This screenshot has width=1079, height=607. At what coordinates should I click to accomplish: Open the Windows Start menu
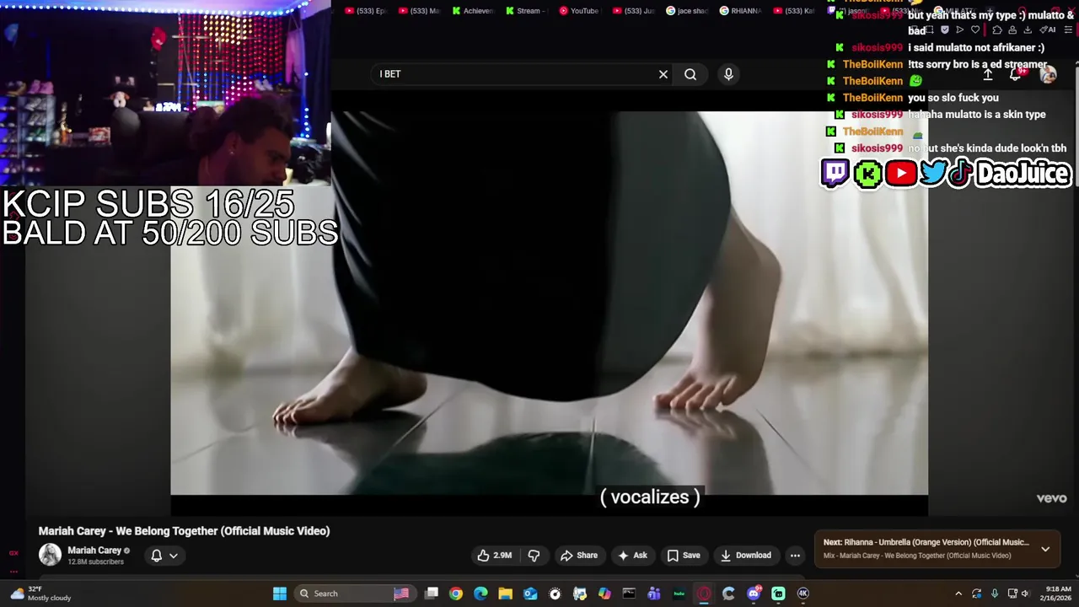279,594
